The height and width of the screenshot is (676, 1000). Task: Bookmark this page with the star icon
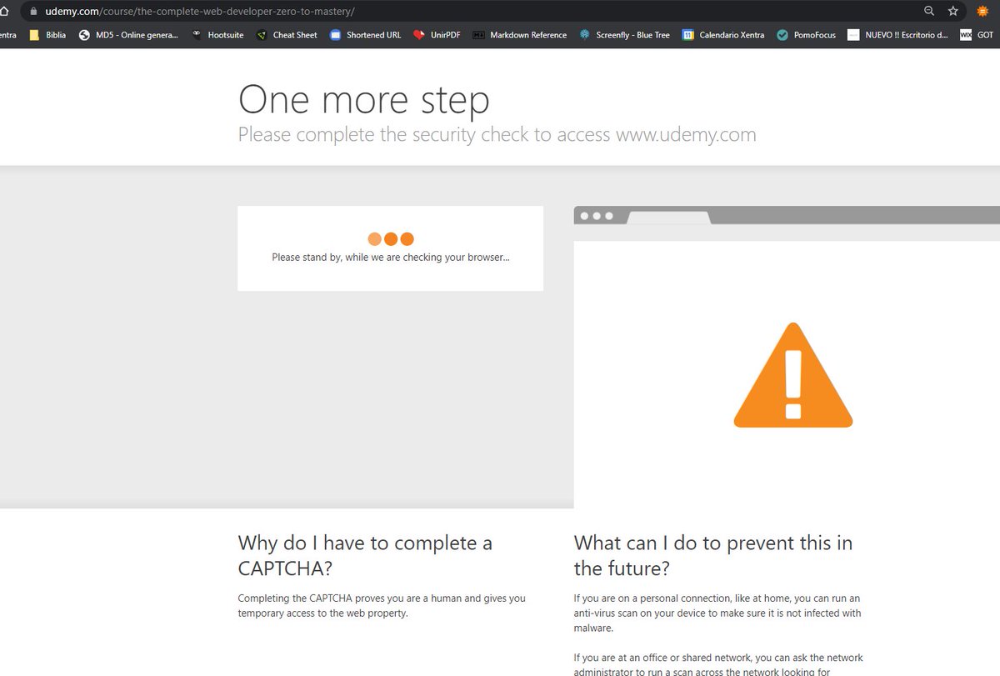click(x=953, y=11)
